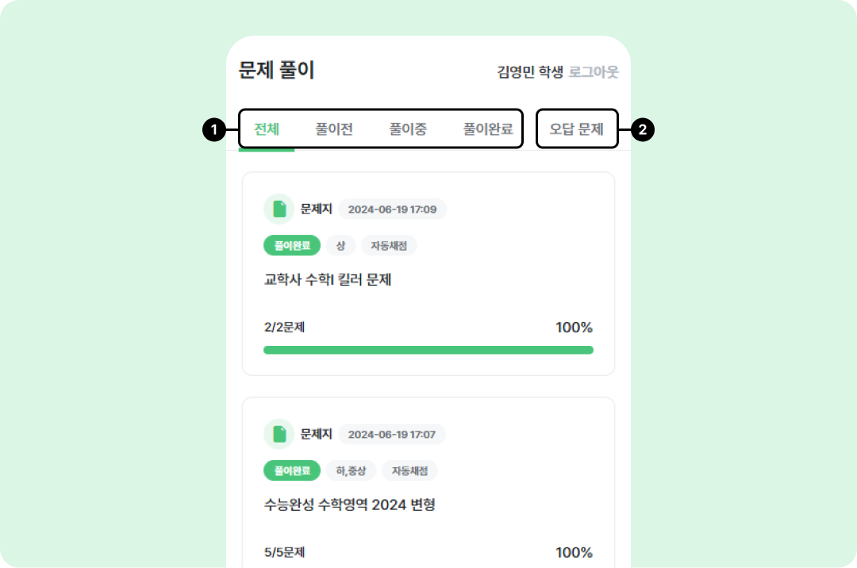This screenshot has width=857, height=568.
Task: Open the 풀이중 tab
Action: 408,129
